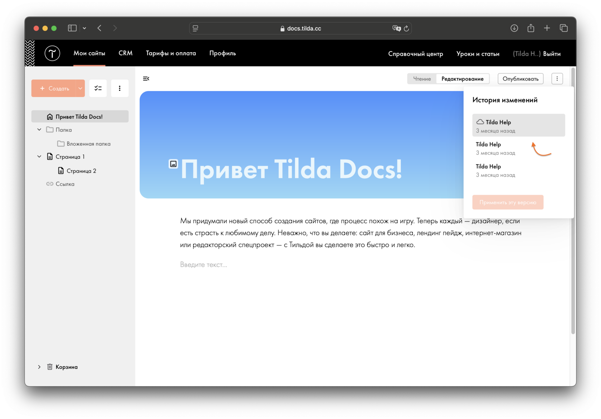601x419 pixels.
Task: Select Привет Tilda Docs! in the page tree
Action: [x=80, y=117]
